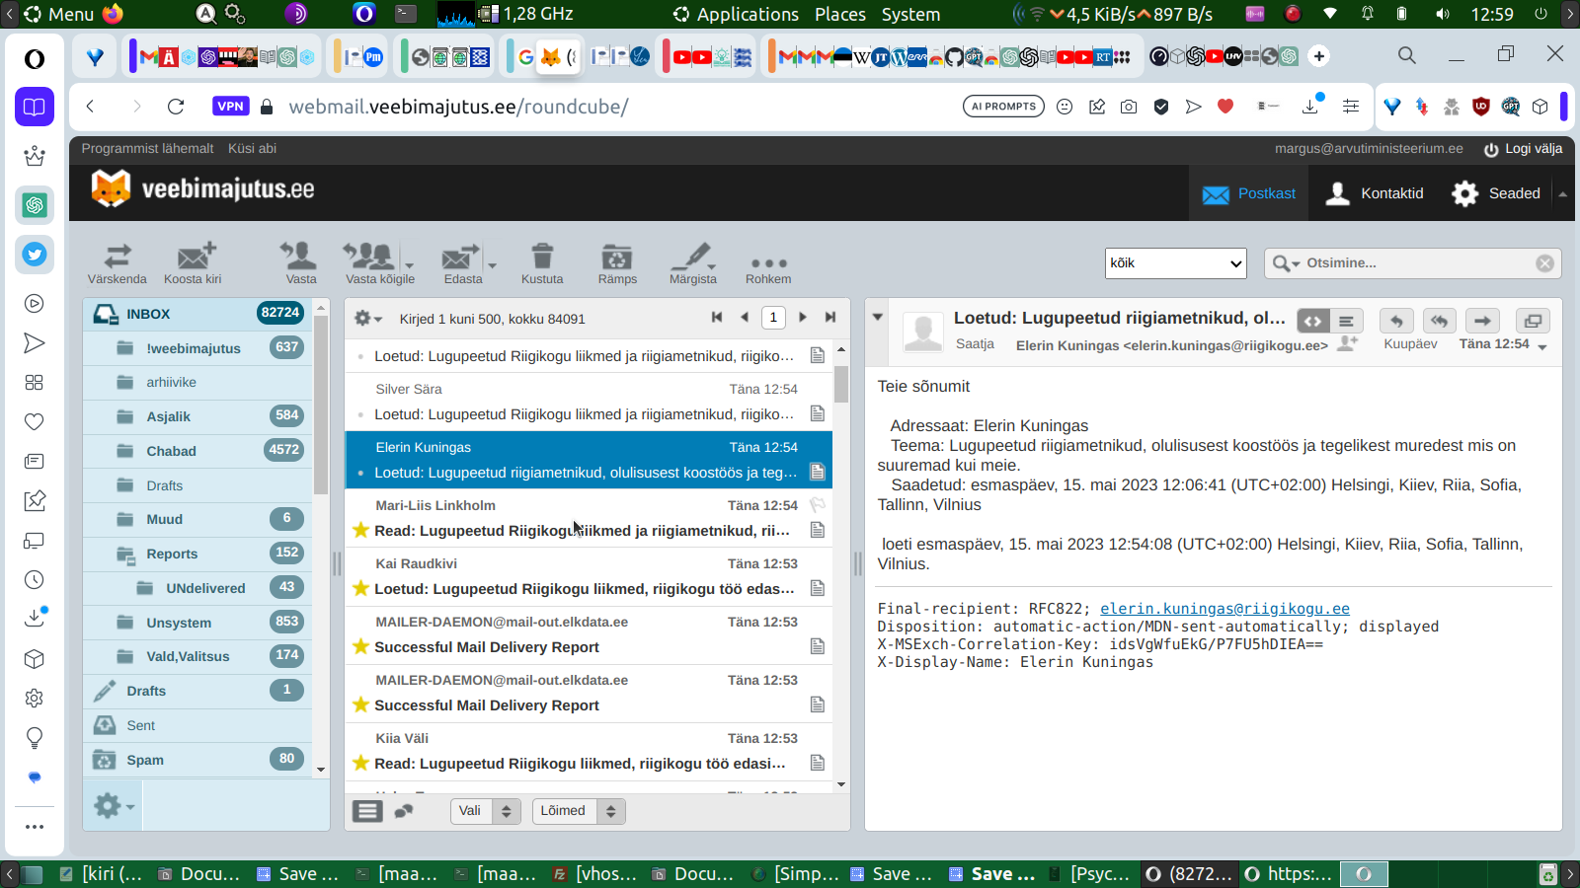Open the Lõimed threads dropdown

pyautogui.click(x=579, y=811)
